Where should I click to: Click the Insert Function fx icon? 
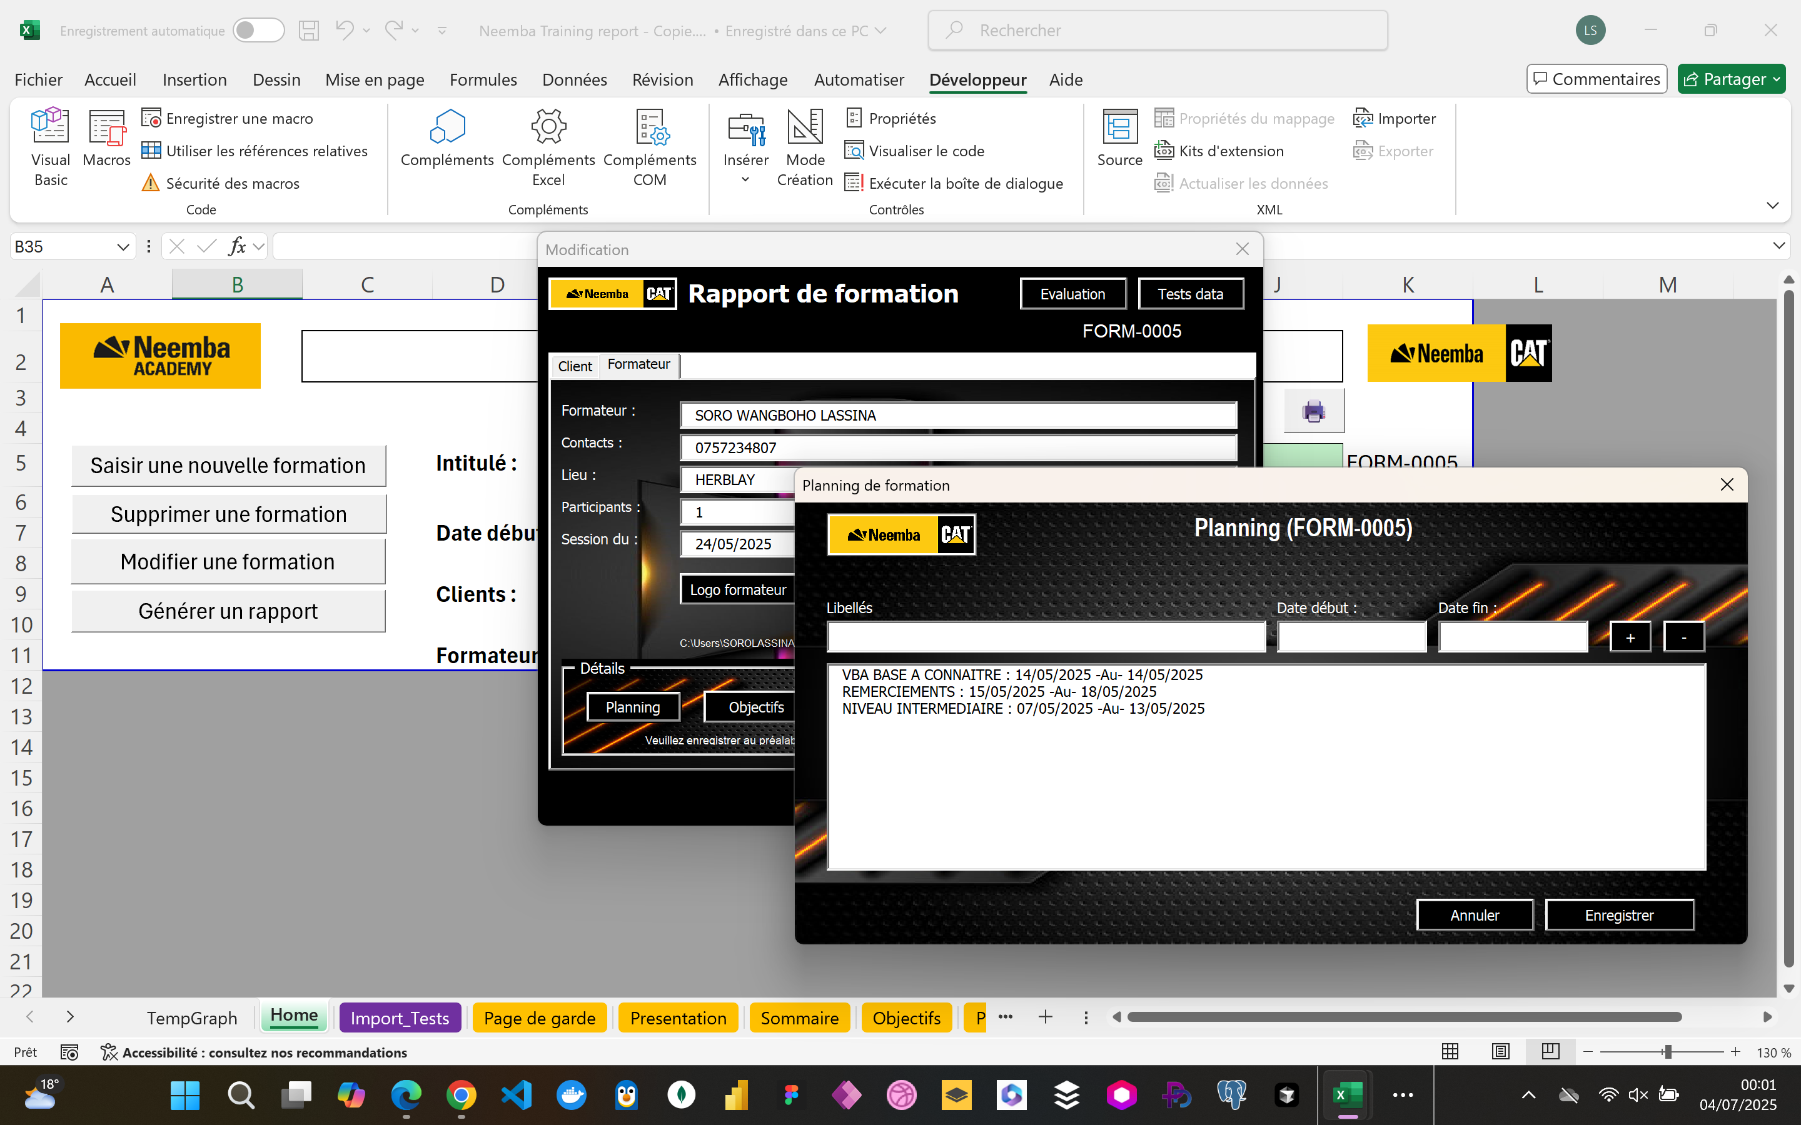click(x=236, y=246)
